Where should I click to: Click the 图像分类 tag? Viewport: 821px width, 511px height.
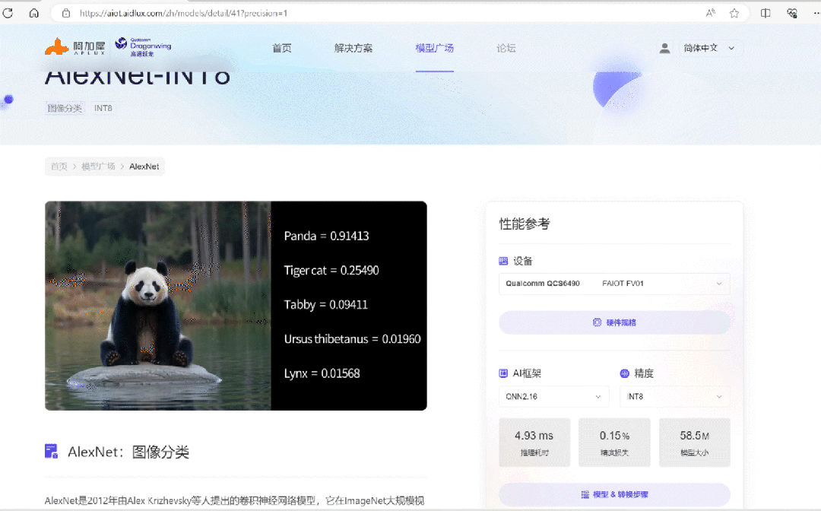(65, 108)
